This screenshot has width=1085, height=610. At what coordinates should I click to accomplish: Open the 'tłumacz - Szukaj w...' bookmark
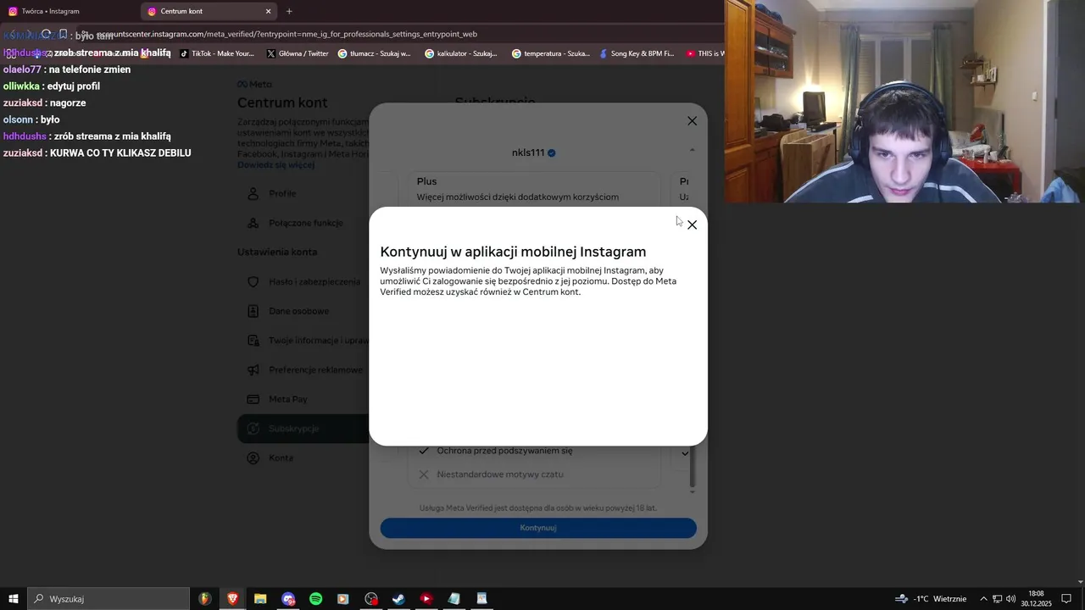(374, 53)
